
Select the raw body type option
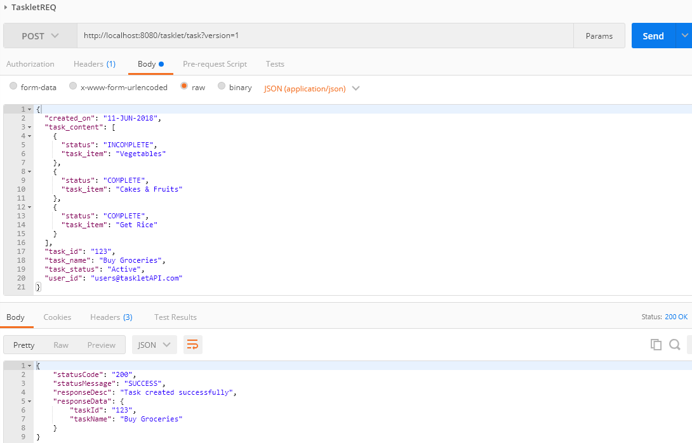tap(184, 87)
